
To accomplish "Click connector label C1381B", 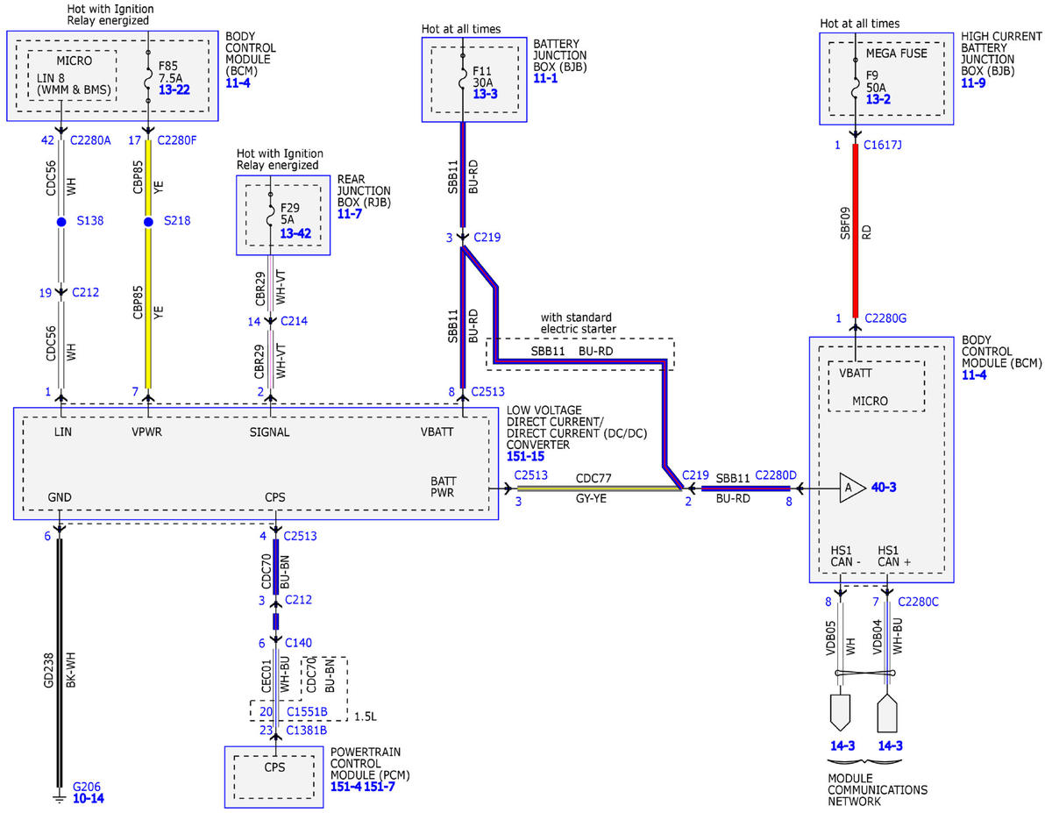I will pos(306,729).
